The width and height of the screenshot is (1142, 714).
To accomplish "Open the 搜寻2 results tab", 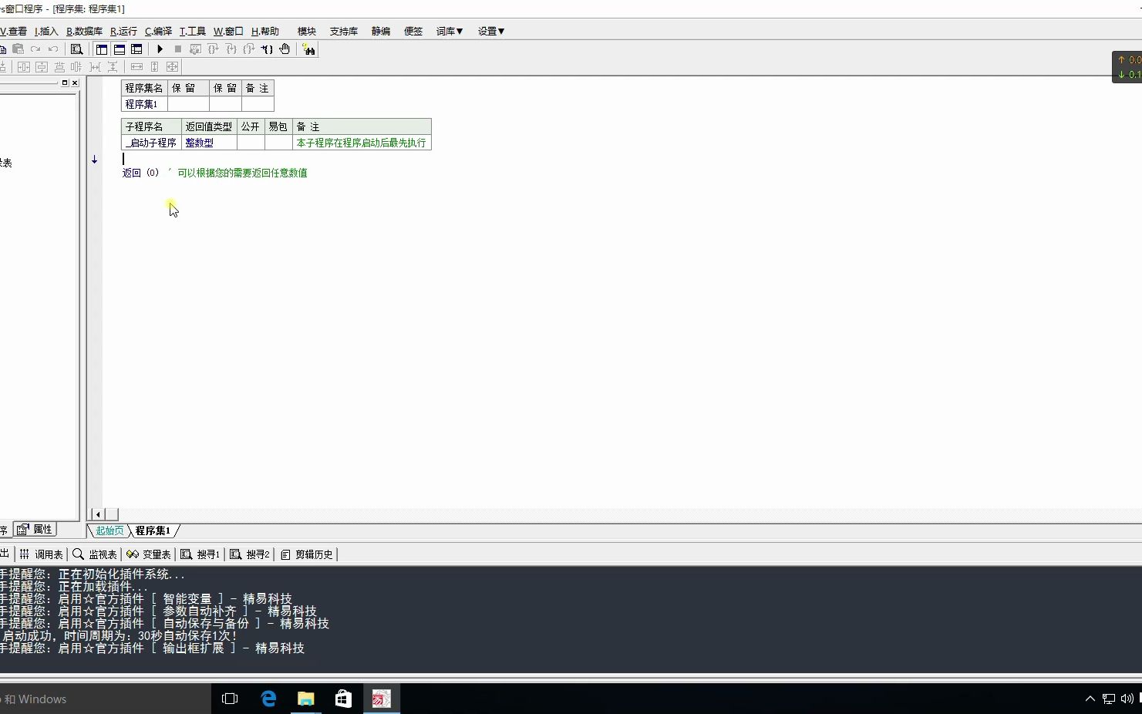I will 250,554.
